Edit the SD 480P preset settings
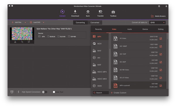176x107 pixels. pyautogui.click(x=161, y=62)
